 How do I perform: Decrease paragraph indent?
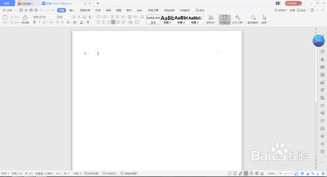(112, 17)
